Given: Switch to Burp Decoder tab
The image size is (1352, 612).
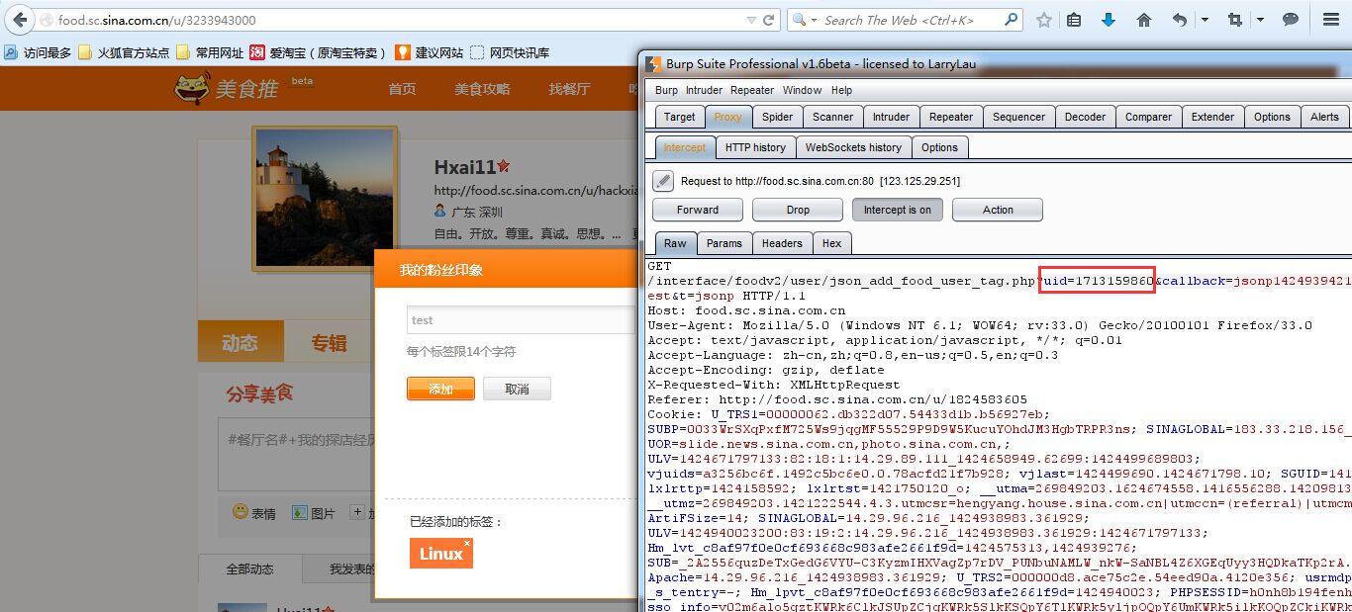Looking at the screenshot, I should coord(1085,117).
